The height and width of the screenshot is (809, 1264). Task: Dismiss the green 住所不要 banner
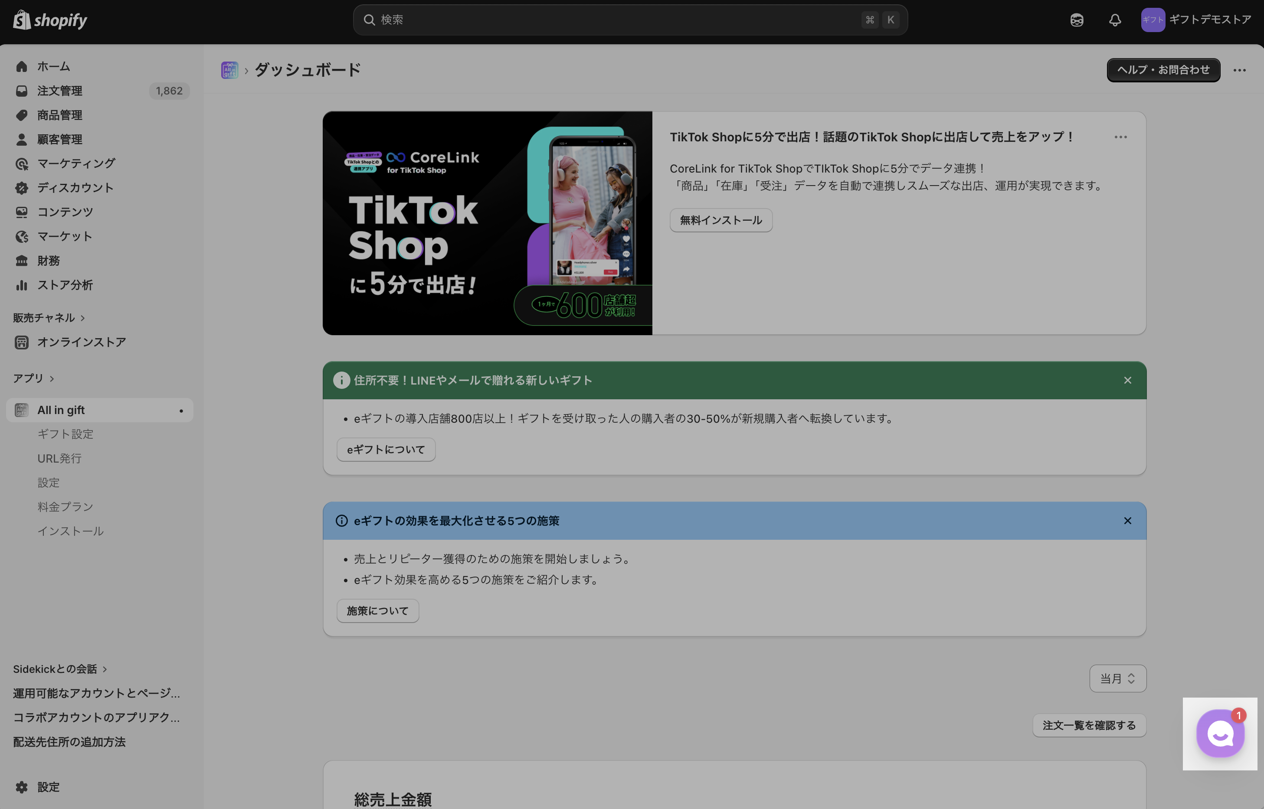(x=1127, y=380)
